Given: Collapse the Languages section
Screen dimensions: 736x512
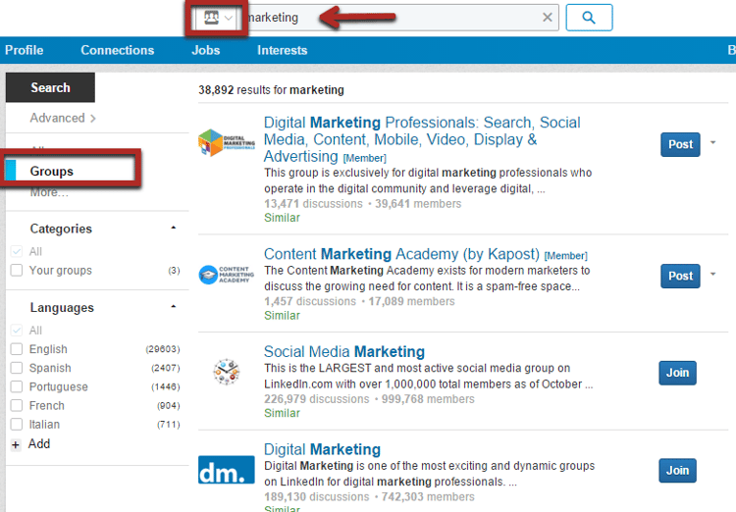Looking at the screenshot, I should coord(173,307).
